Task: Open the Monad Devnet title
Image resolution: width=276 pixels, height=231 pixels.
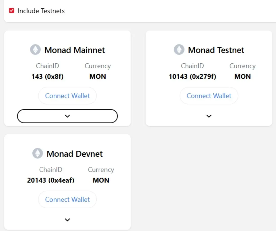Action: click(x=75, y=154)
